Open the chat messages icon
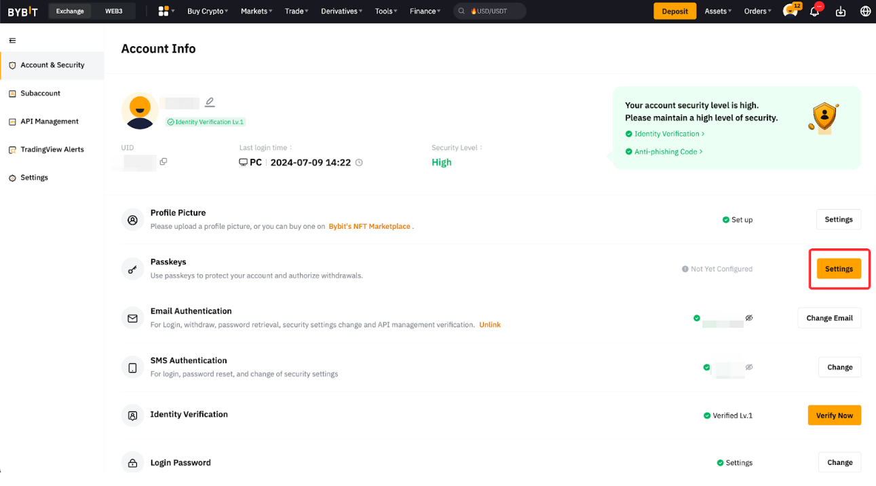The width and height of the screenshot is (876, 486). click(x=790, y=11)
